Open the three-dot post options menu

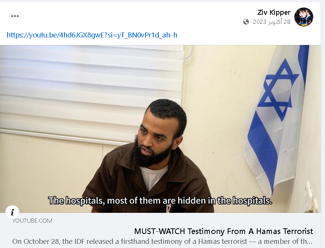pyautogui.click(x=15, y=16)
